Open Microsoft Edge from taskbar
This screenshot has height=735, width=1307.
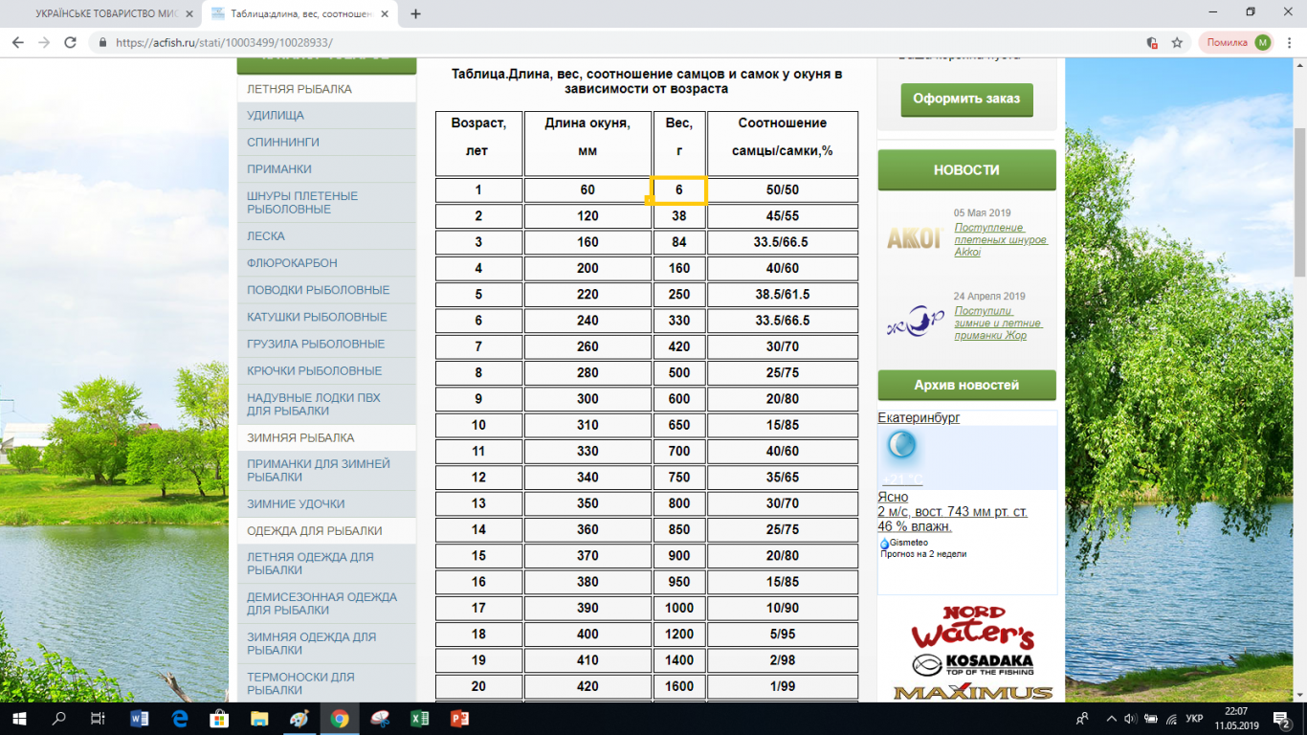180,718
